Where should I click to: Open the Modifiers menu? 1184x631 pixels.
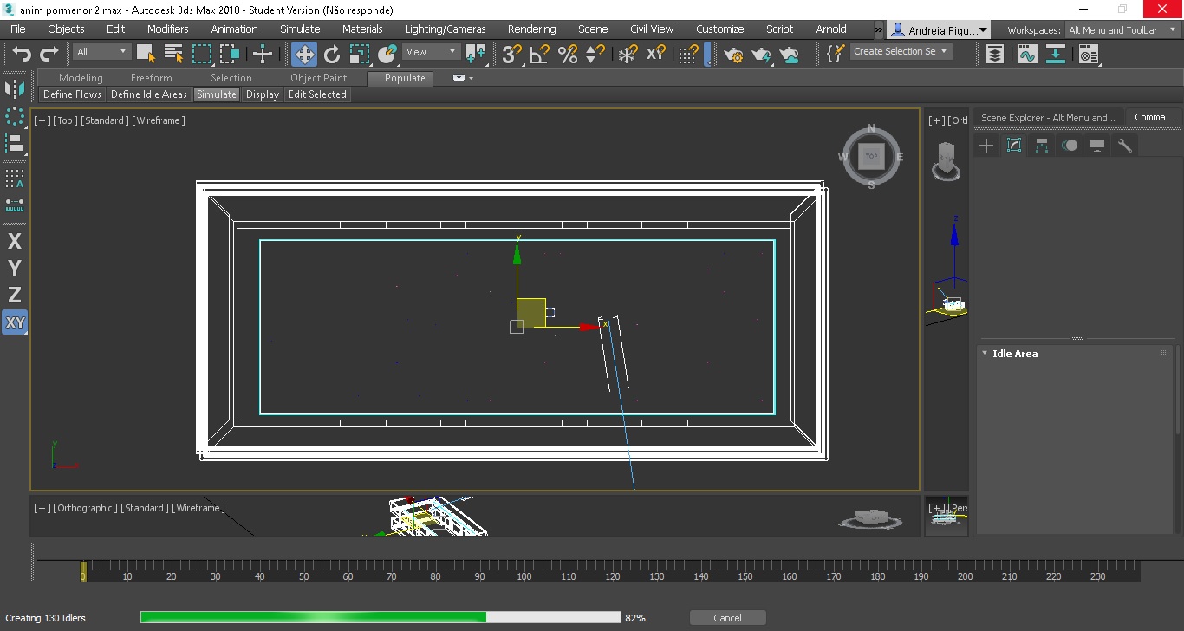tap(167, 29)
